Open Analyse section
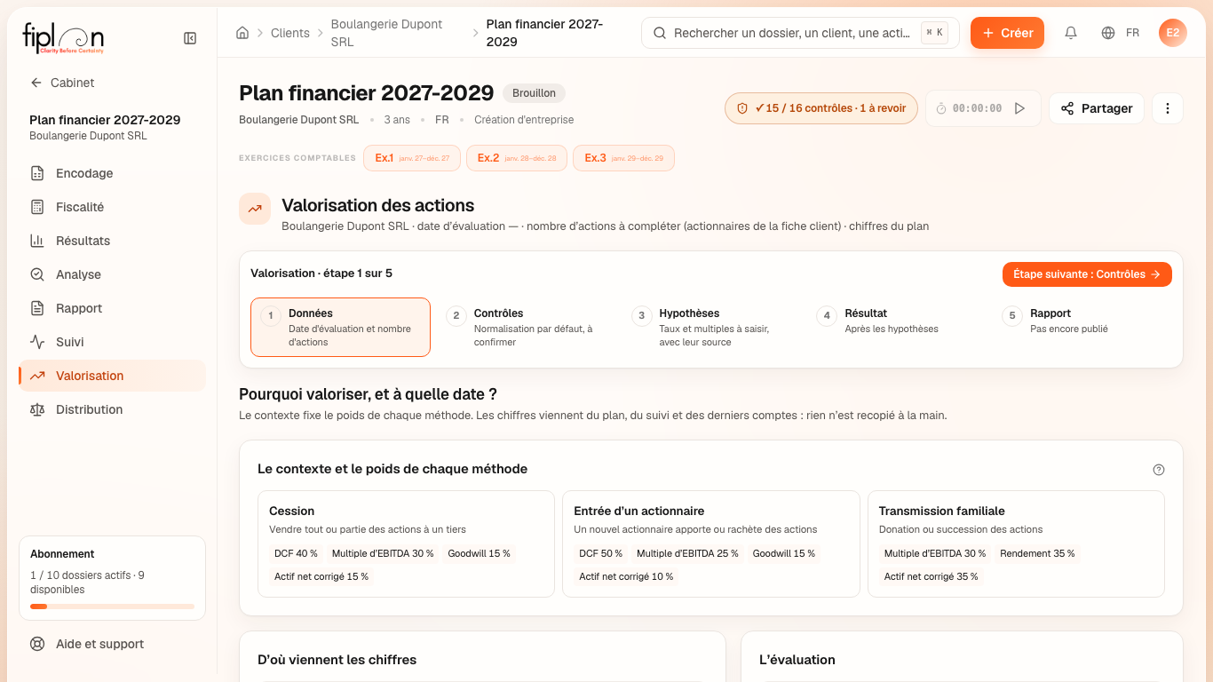 [112, 274]
